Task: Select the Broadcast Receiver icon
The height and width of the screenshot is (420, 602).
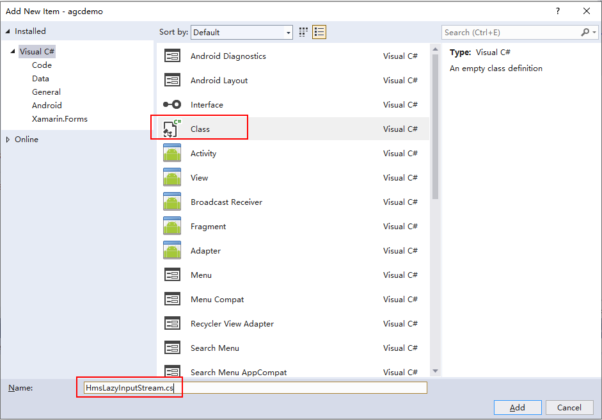Action: pos(172,202)
